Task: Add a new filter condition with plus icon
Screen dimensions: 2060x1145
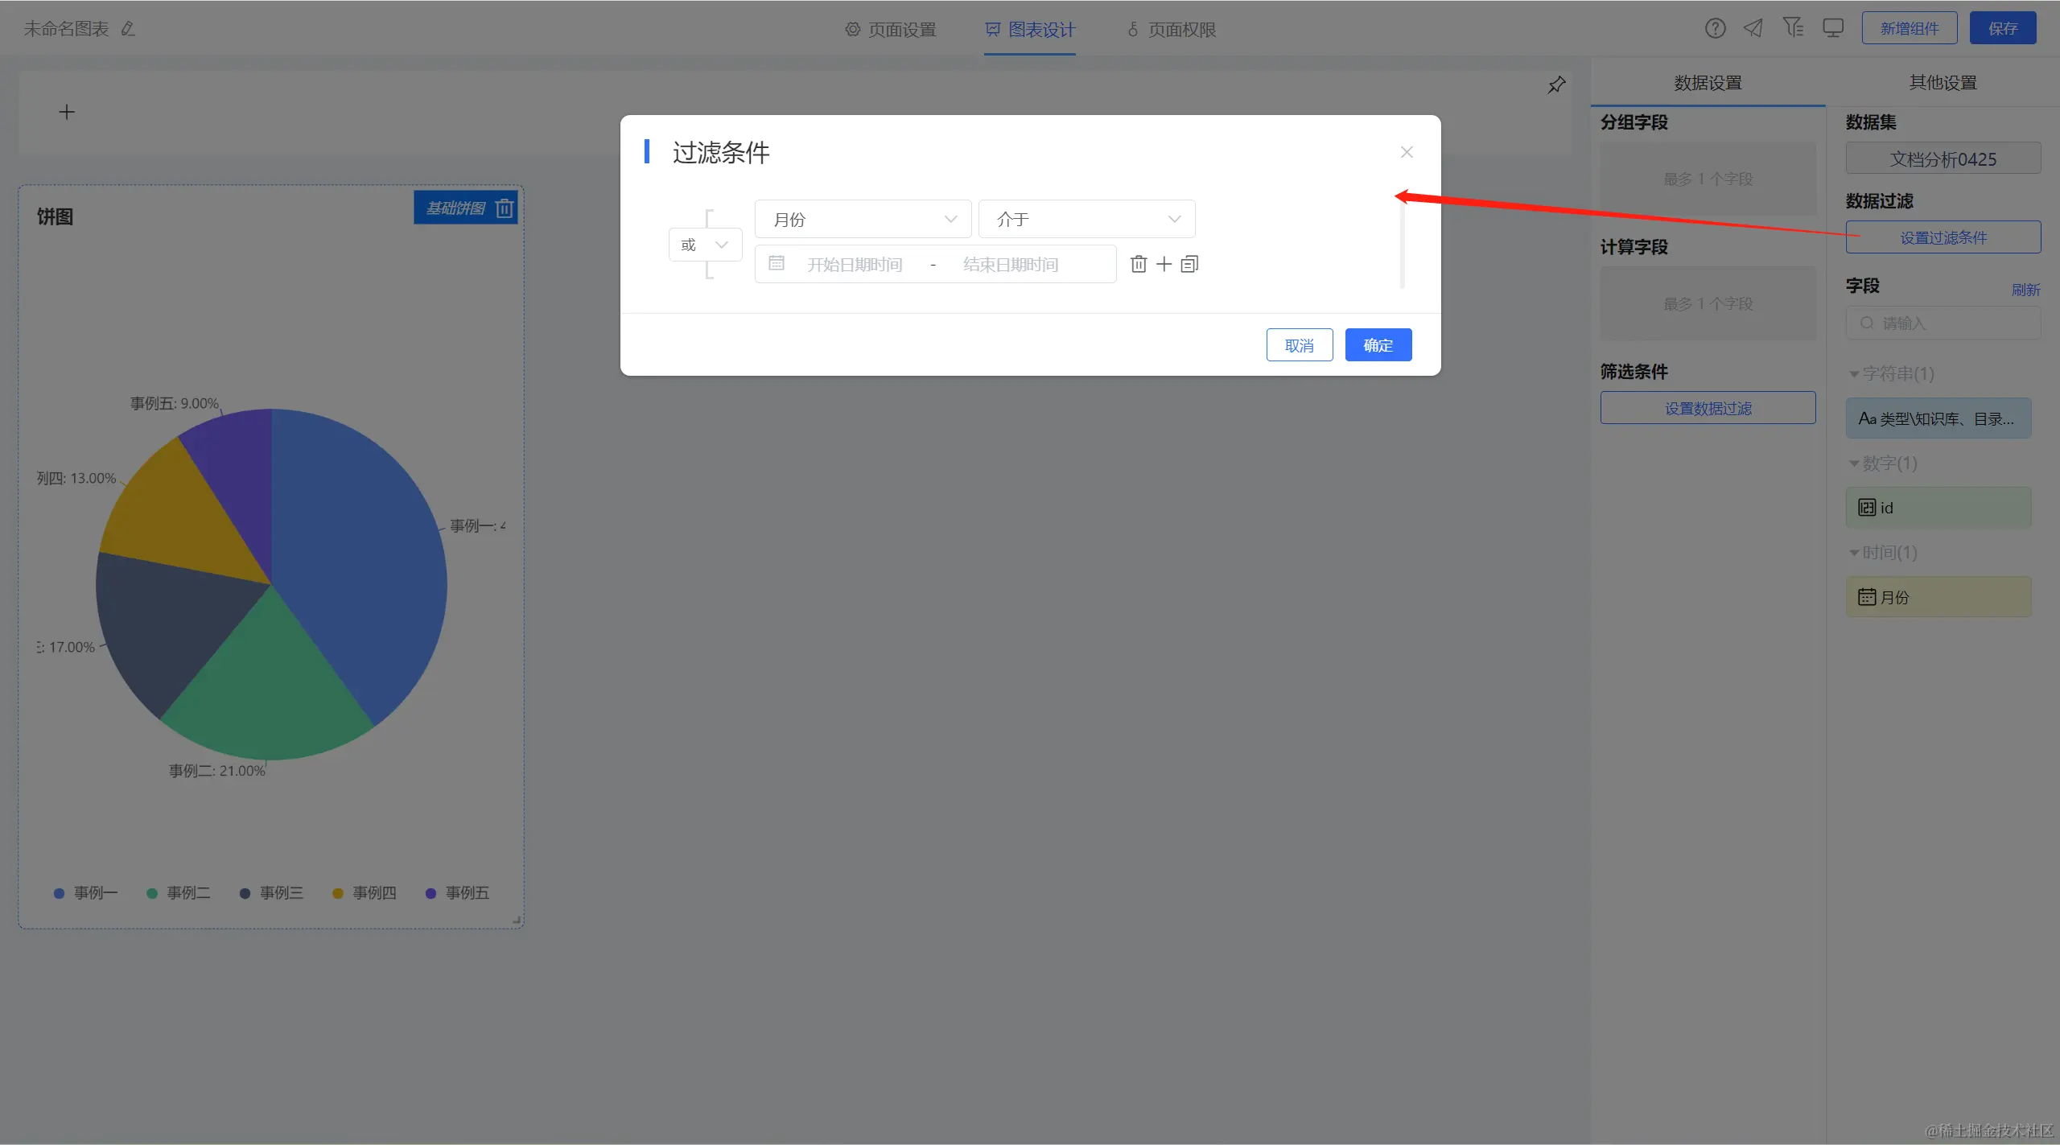Action: coord(1164,264)
